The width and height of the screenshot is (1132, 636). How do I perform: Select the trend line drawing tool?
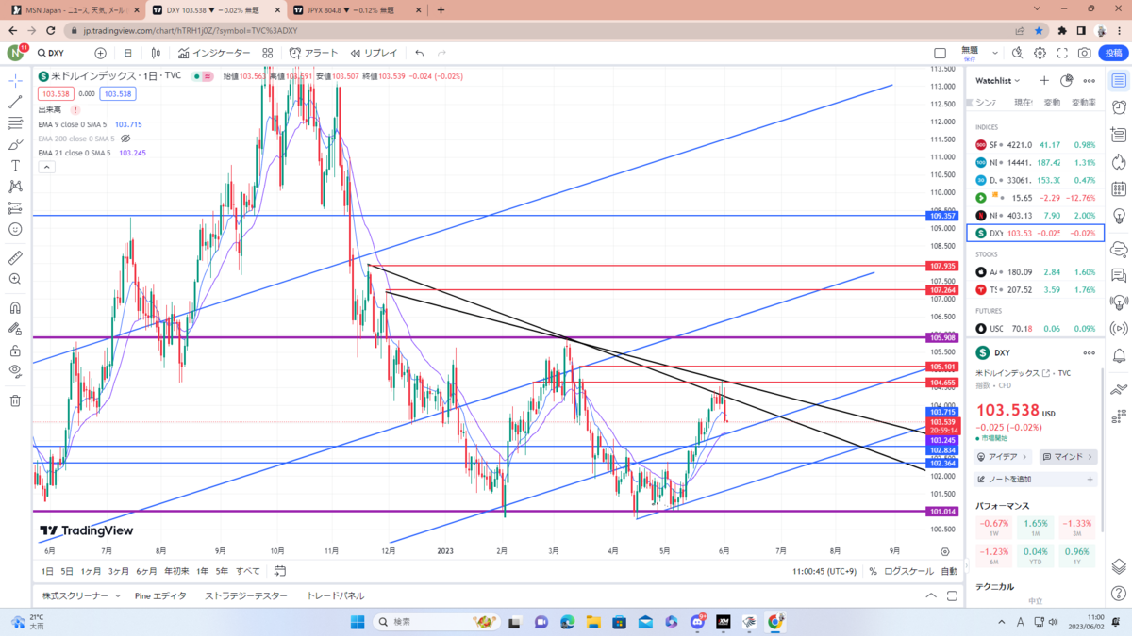(15, 102)
